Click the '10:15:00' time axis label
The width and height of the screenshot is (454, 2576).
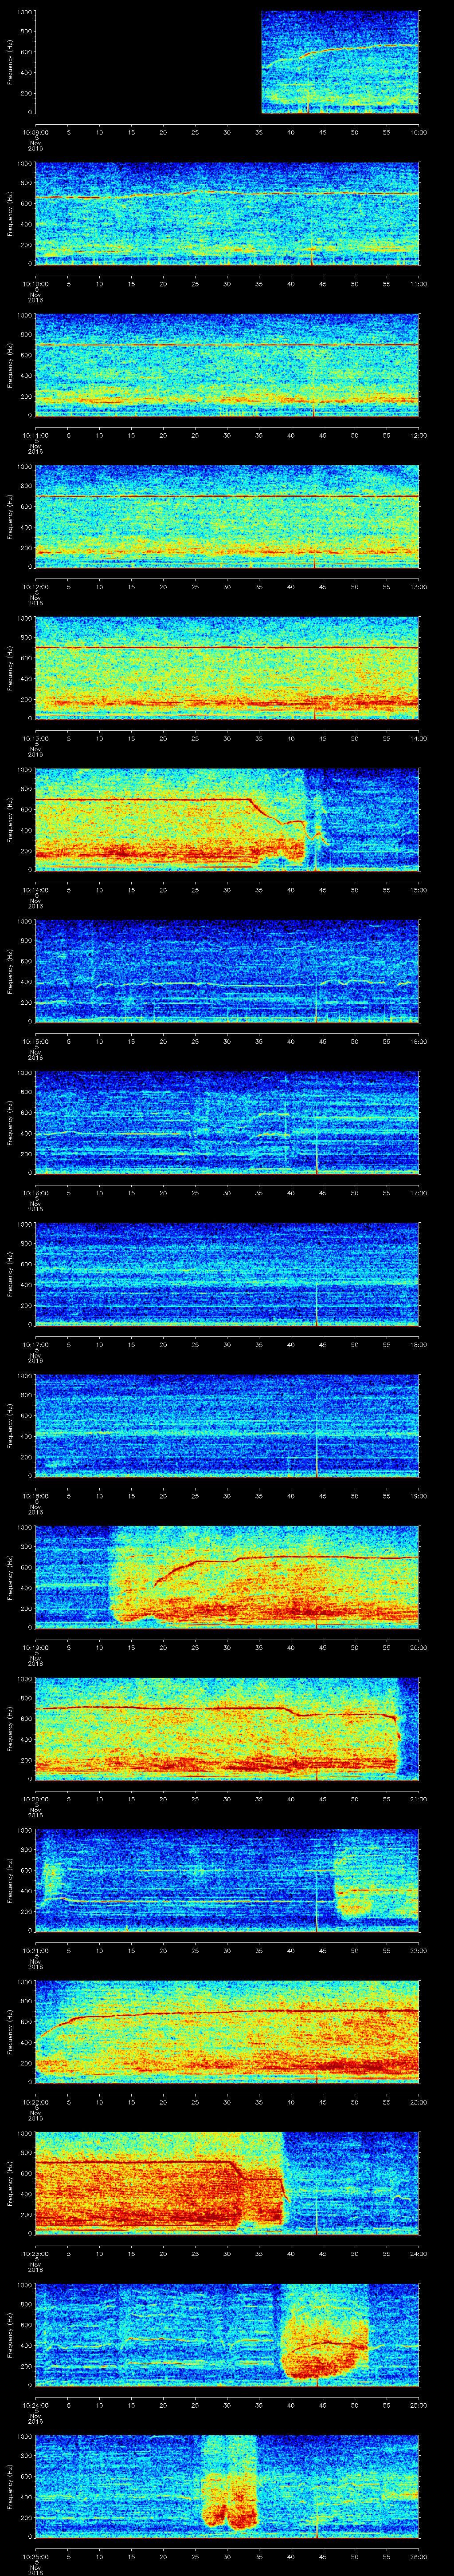[36, 1042]
